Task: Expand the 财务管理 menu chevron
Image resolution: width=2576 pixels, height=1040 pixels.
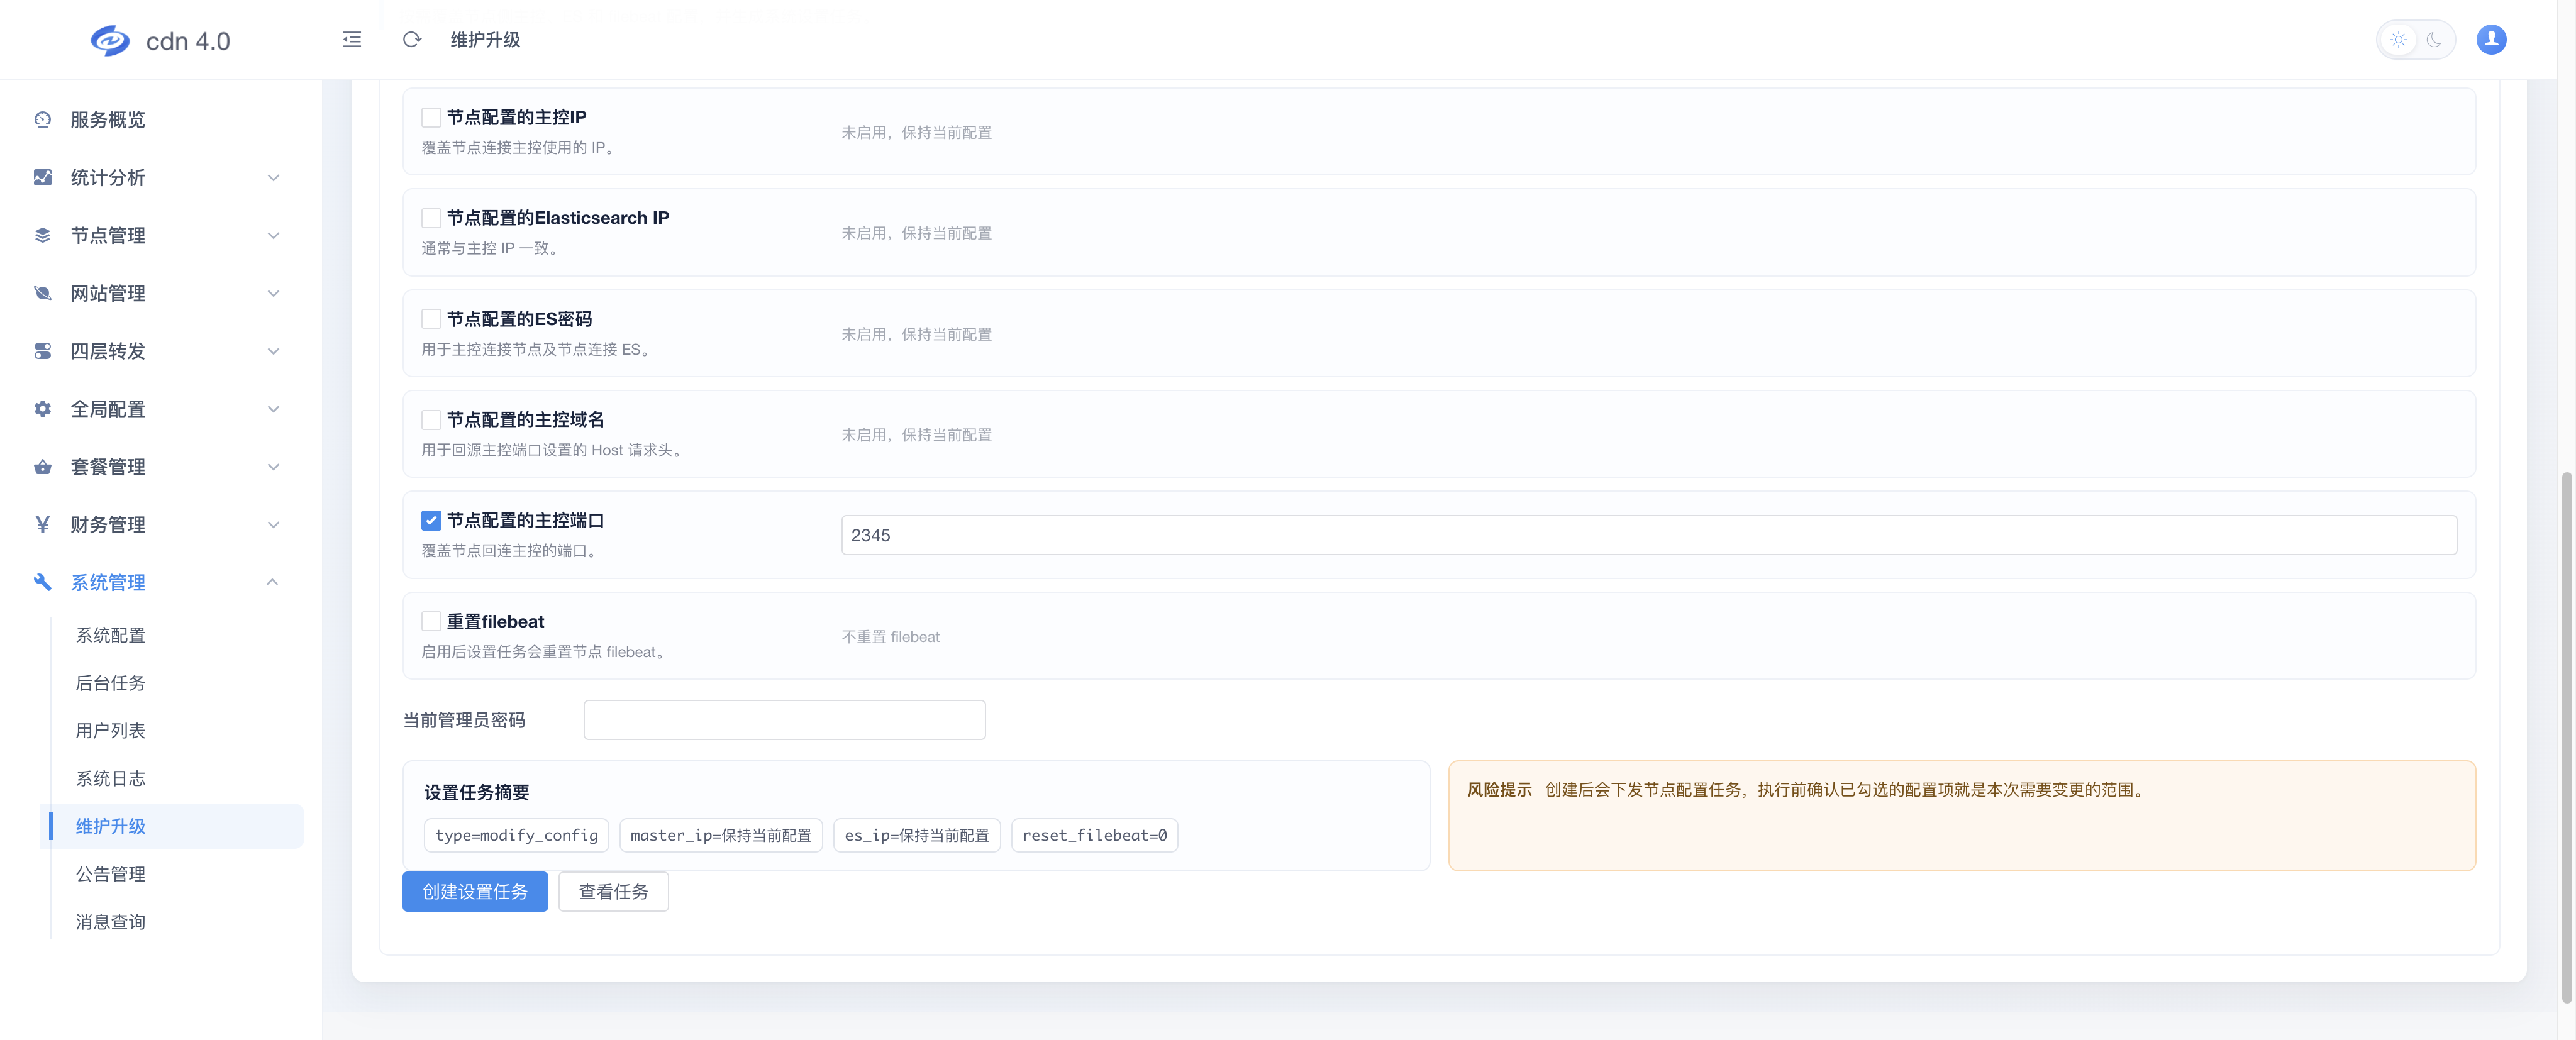Action: (273, 525)
